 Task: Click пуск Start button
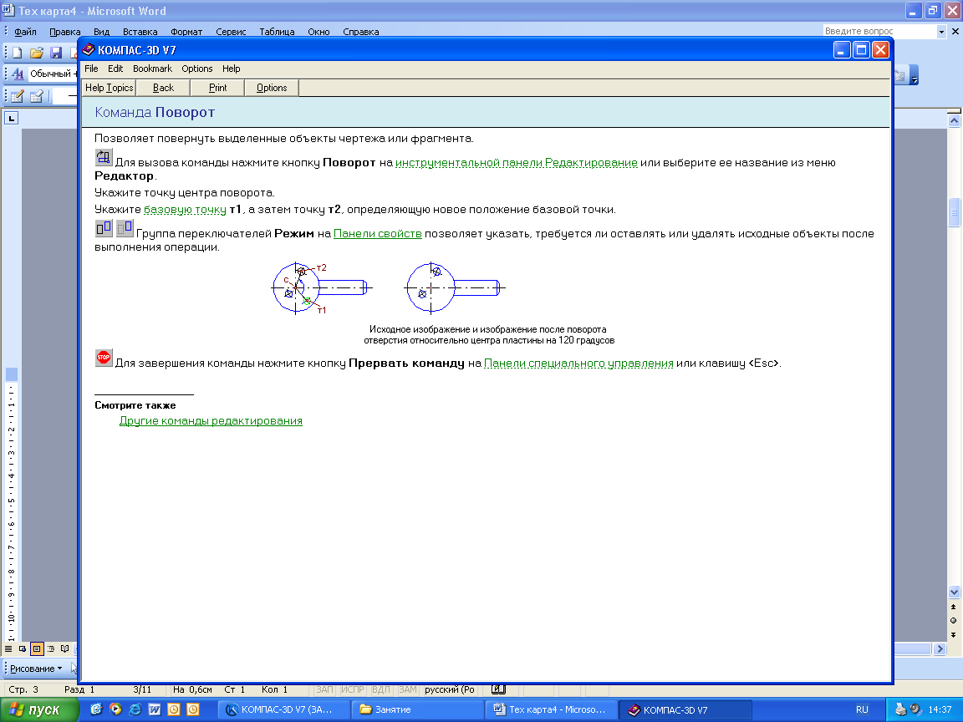39,709
